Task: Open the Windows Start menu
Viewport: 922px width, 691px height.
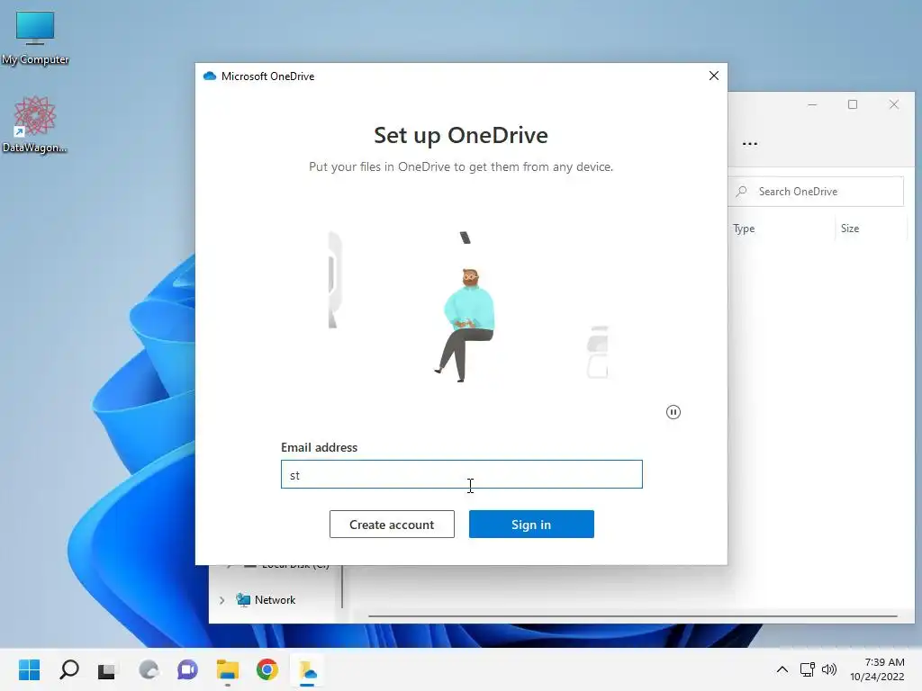Action: coord(30,669)
